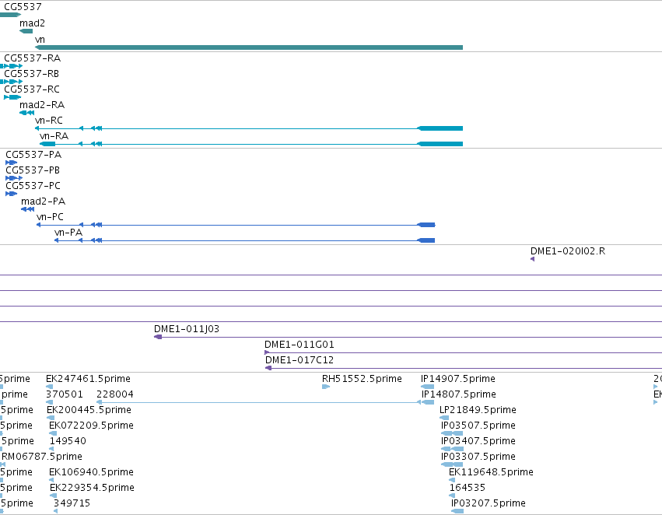Click the CG5537-RA transcript label

pyautogui.click(x=32, y=58)
